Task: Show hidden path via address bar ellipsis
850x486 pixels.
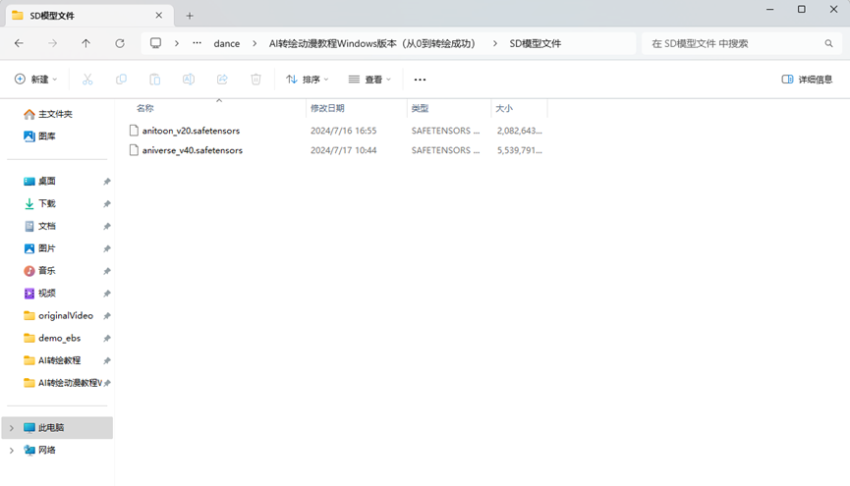Action: (197, 43)
